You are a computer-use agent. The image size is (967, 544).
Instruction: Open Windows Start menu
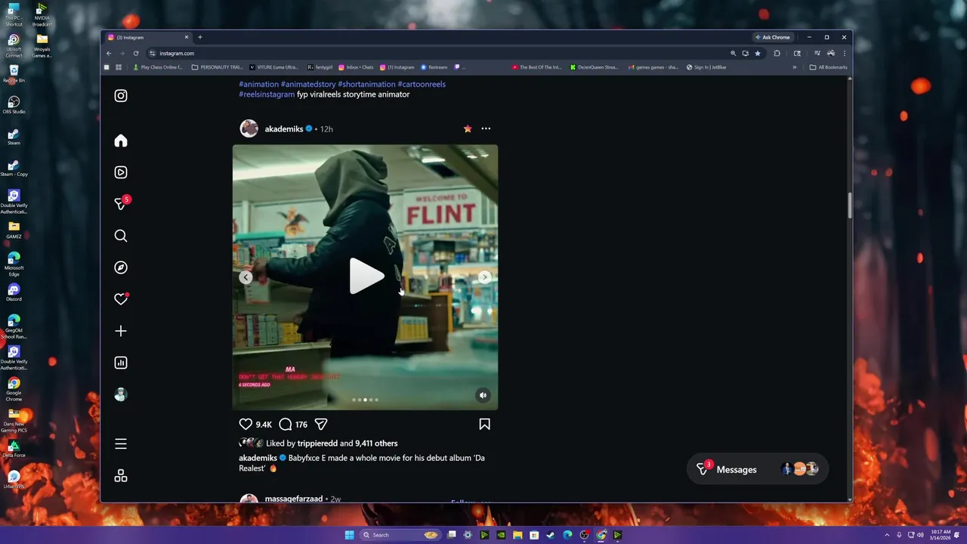(349, 535)
